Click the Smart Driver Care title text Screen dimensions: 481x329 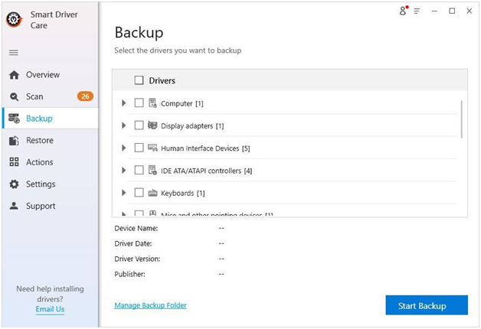54,20
